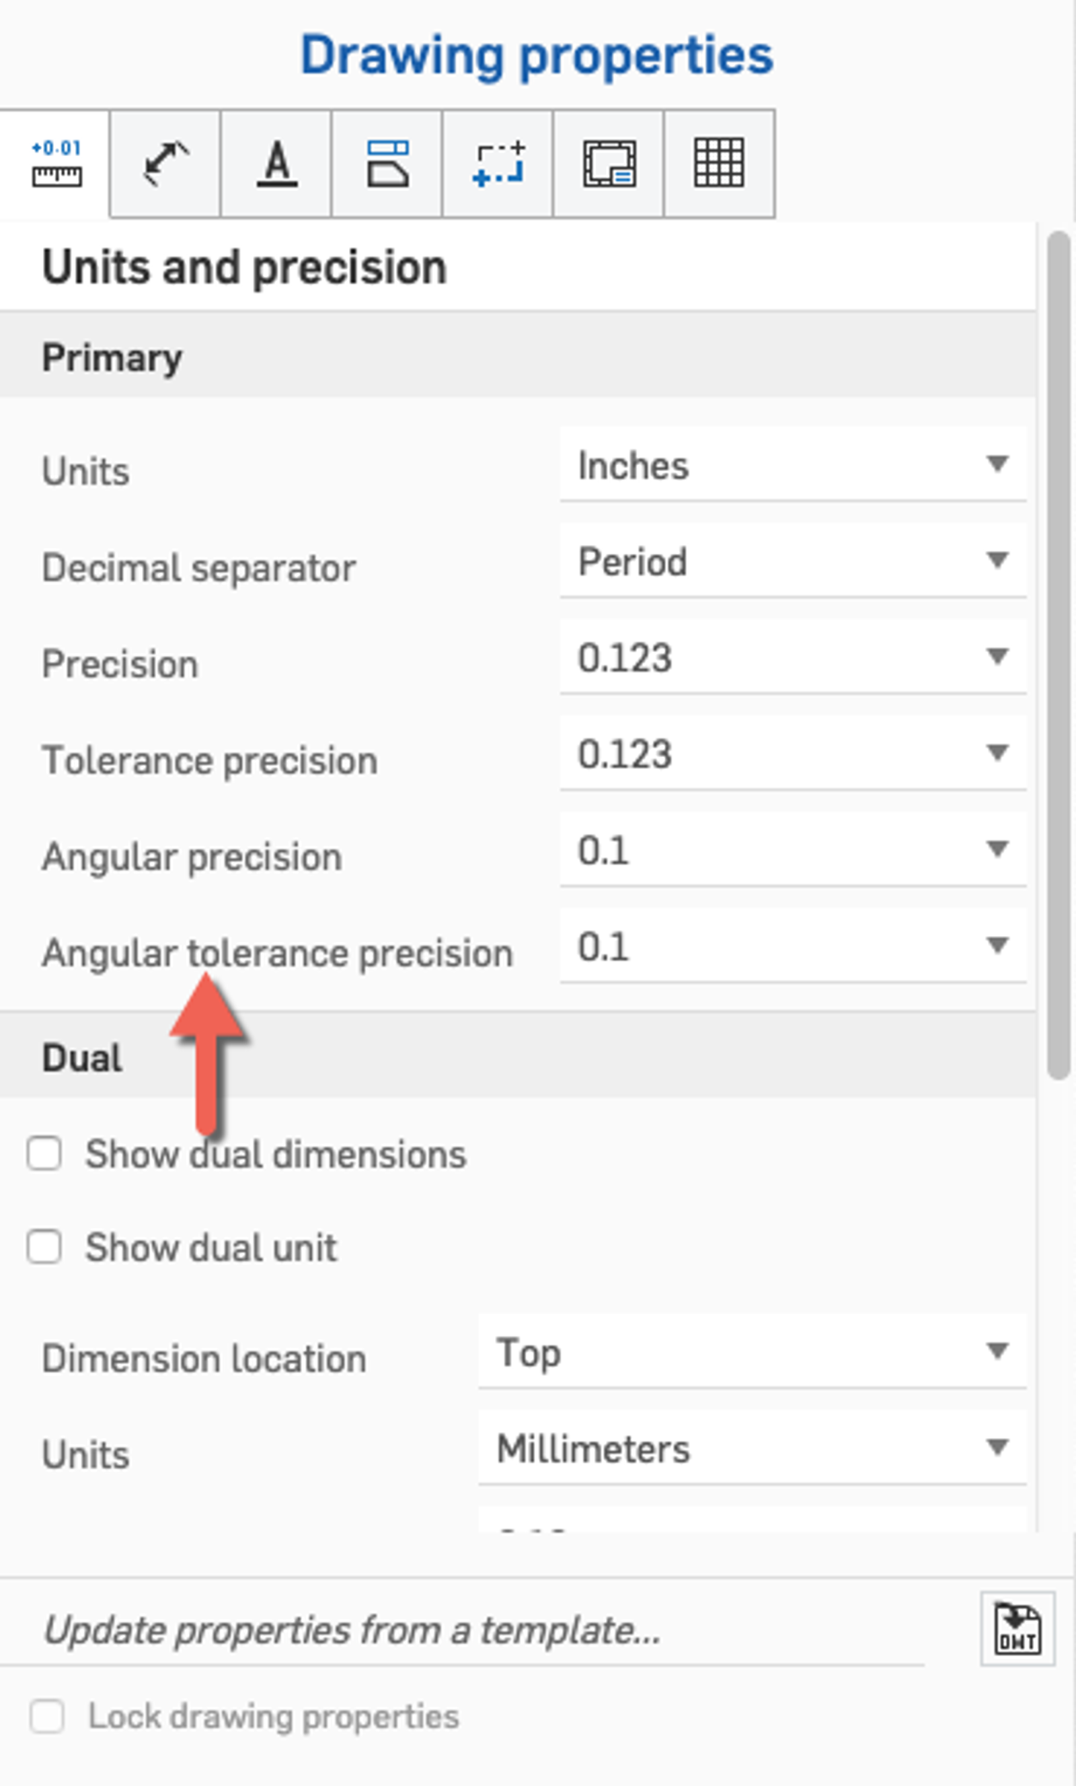Open the Sheet format properties tab icon
The width and height of the screenshot is (1076, 1786).
click(x=609, y=164)
